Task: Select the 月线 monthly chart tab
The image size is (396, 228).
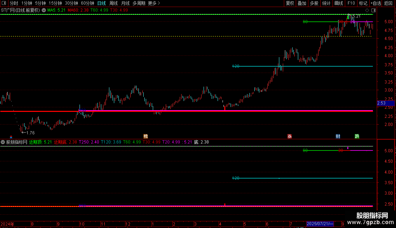Action: tap(125, 3)
